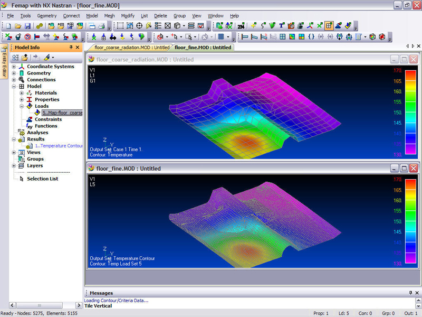Collapse the Model tree node
422x317 pixels.
[x=14, y=86]
